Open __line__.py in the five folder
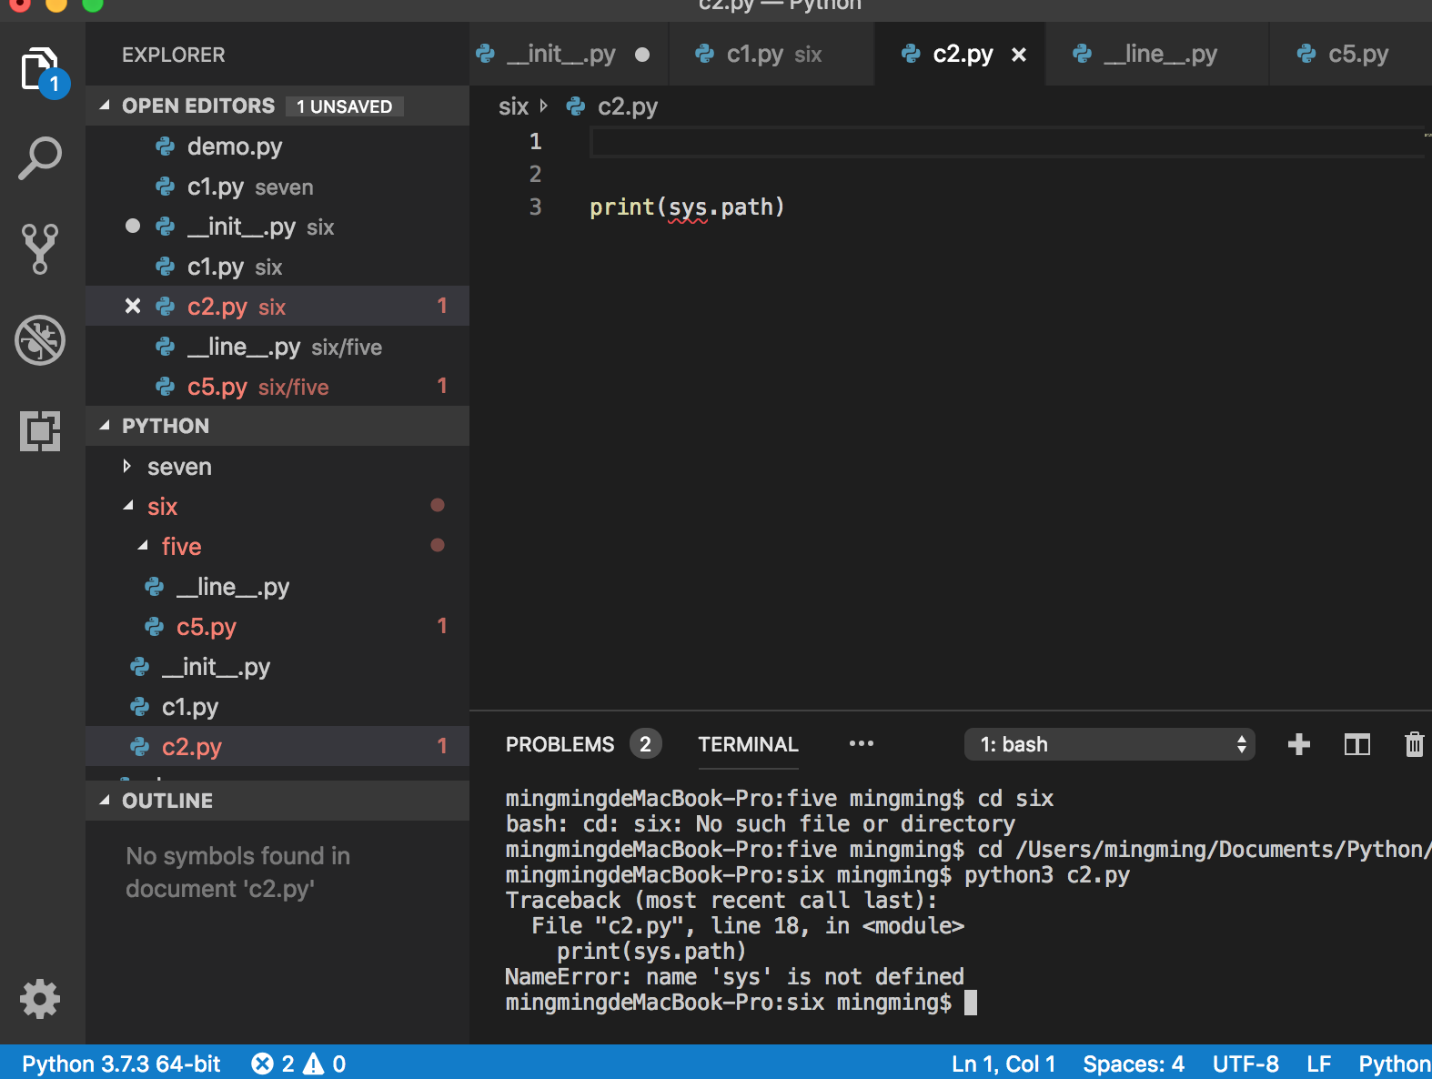The image size is (1432, 1079). pyautogui.click(x=277, y=586)
